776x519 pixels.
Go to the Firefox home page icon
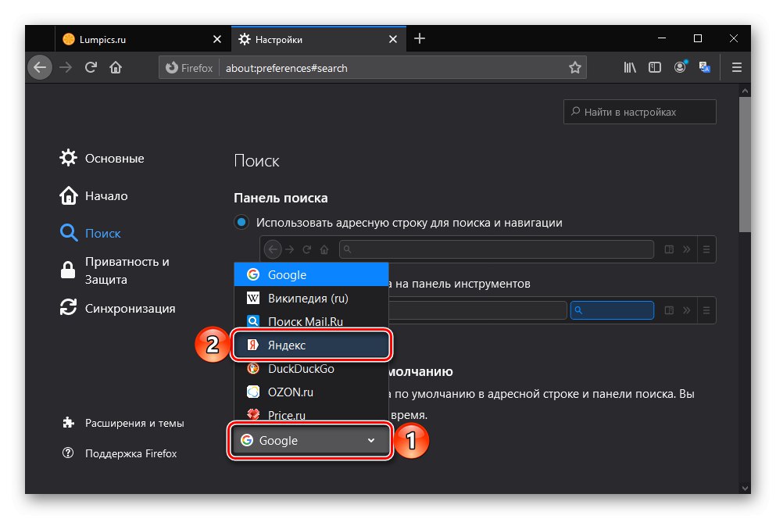[116, 68]
